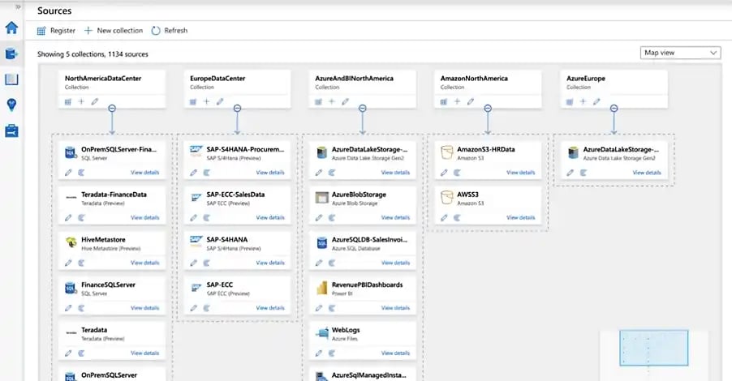Click register source icon on EuropeDataCenter
Image resolution: width=732 pixels, height=381 pixels.
click(x=193, y=101)
